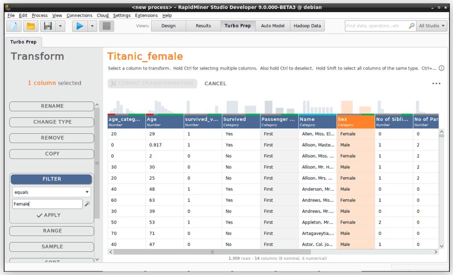Open the Settings menu
This screenshot has height=275, width=453.
[x=122, y=15]
